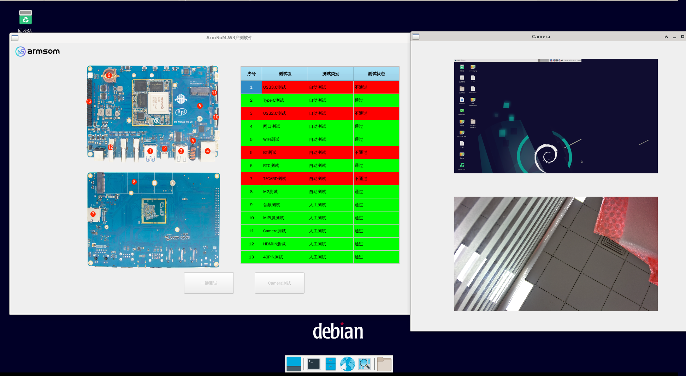Click red marker 10 on board image
This screenshot has width=686, height=376.
215,117
